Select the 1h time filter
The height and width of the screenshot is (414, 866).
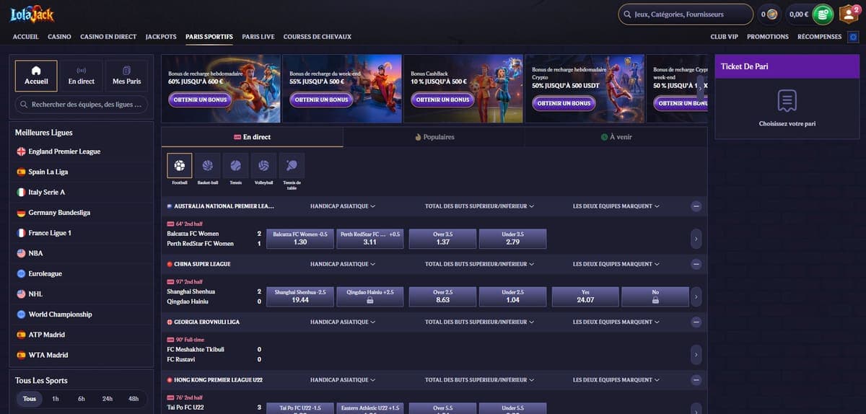pos(56,399)
